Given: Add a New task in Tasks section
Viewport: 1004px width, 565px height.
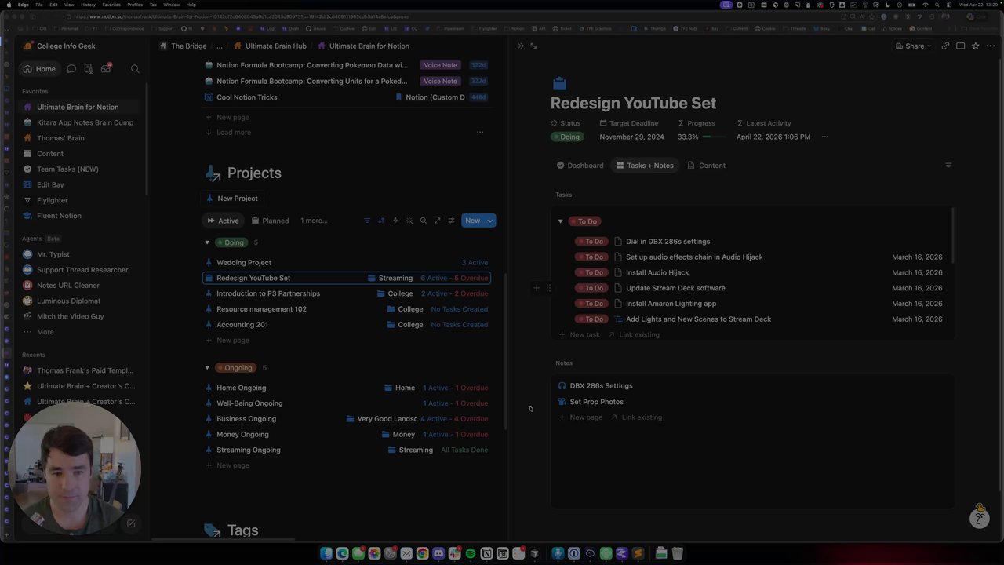Looking at the screenshot, I should click(579, 335).
